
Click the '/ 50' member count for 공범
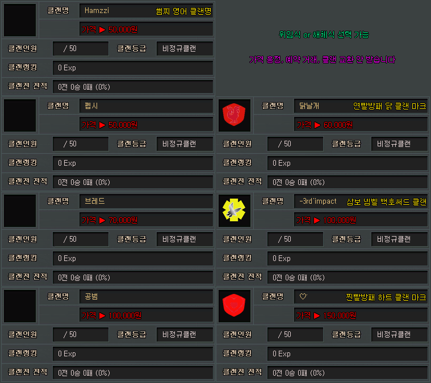pos(80,334)
